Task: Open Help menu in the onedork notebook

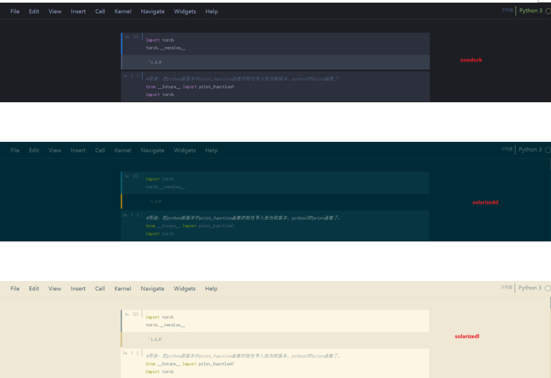Action: (x=212, y=11)
